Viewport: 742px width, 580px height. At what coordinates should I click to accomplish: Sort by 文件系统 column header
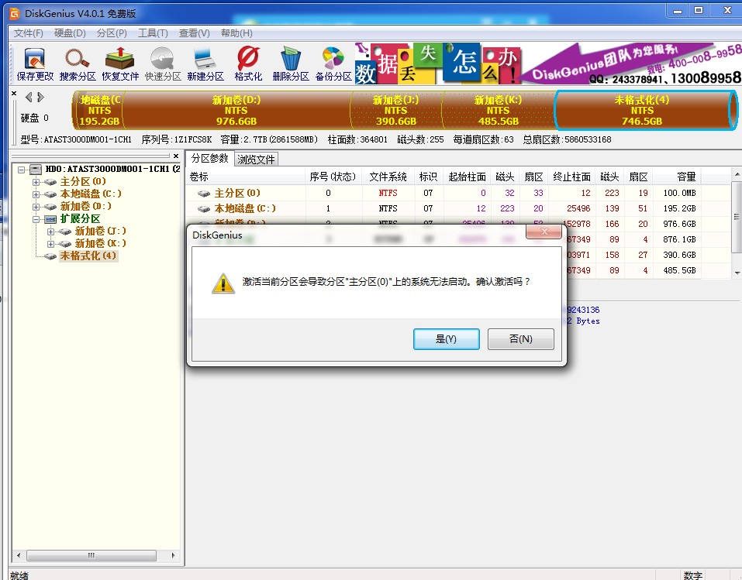click(x=388, y=177)
